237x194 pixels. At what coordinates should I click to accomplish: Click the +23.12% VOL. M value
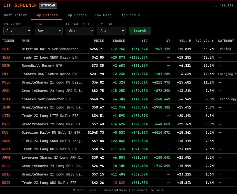click(184, 174)
